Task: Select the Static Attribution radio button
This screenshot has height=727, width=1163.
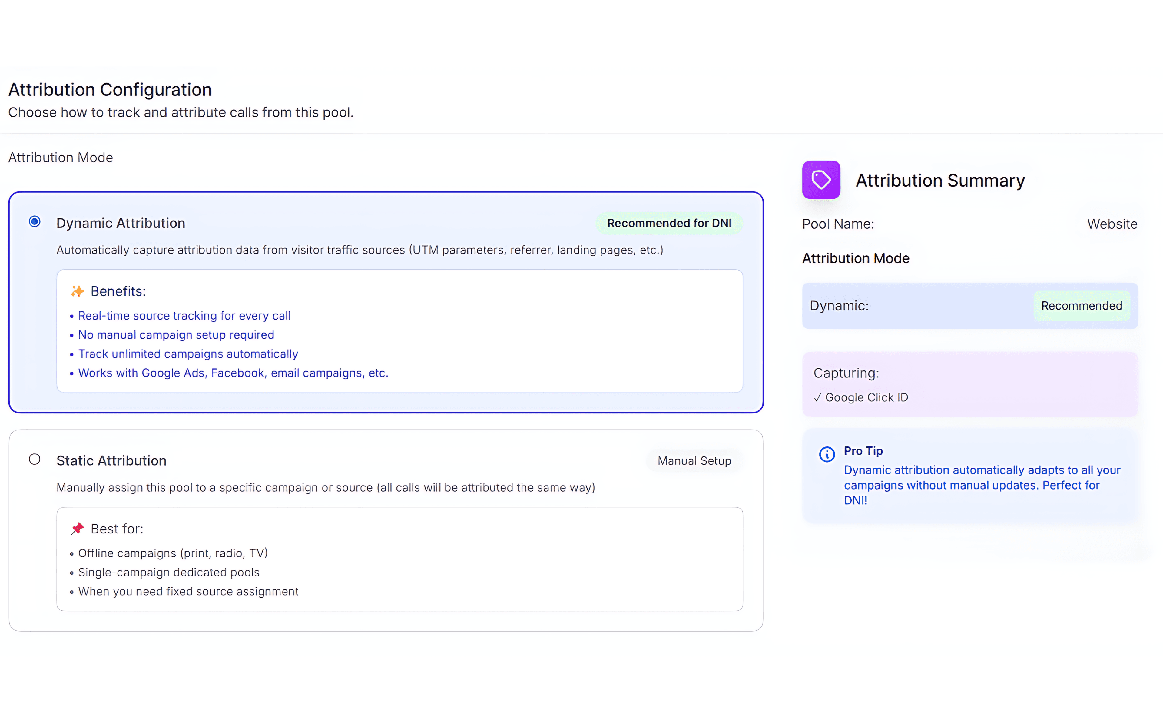Action: pos(35,459)
